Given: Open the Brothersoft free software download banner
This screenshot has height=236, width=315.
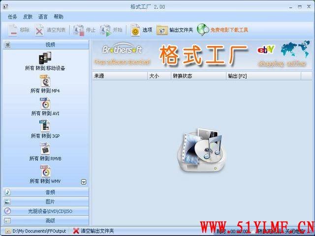Looking at the screenshot, I should coord(122,54).
